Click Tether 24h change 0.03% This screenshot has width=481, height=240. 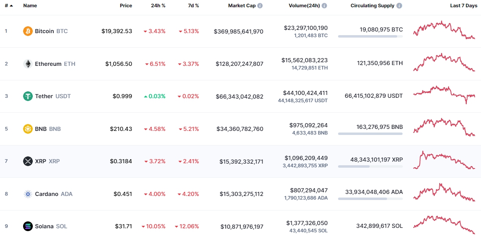click(x=155, y=96)
